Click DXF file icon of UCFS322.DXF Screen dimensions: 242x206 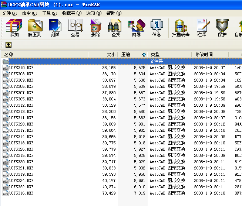pyautogui.click(x=6, y=187)
